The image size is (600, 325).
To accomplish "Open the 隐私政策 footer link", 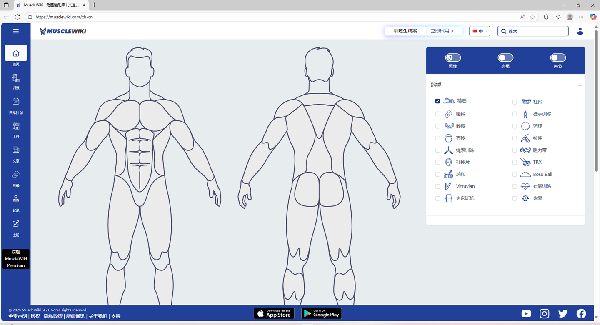I will (x=53, y=316).
